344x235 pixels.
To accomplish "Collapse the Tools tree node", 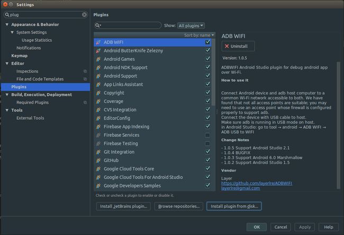I will [7, 110].
